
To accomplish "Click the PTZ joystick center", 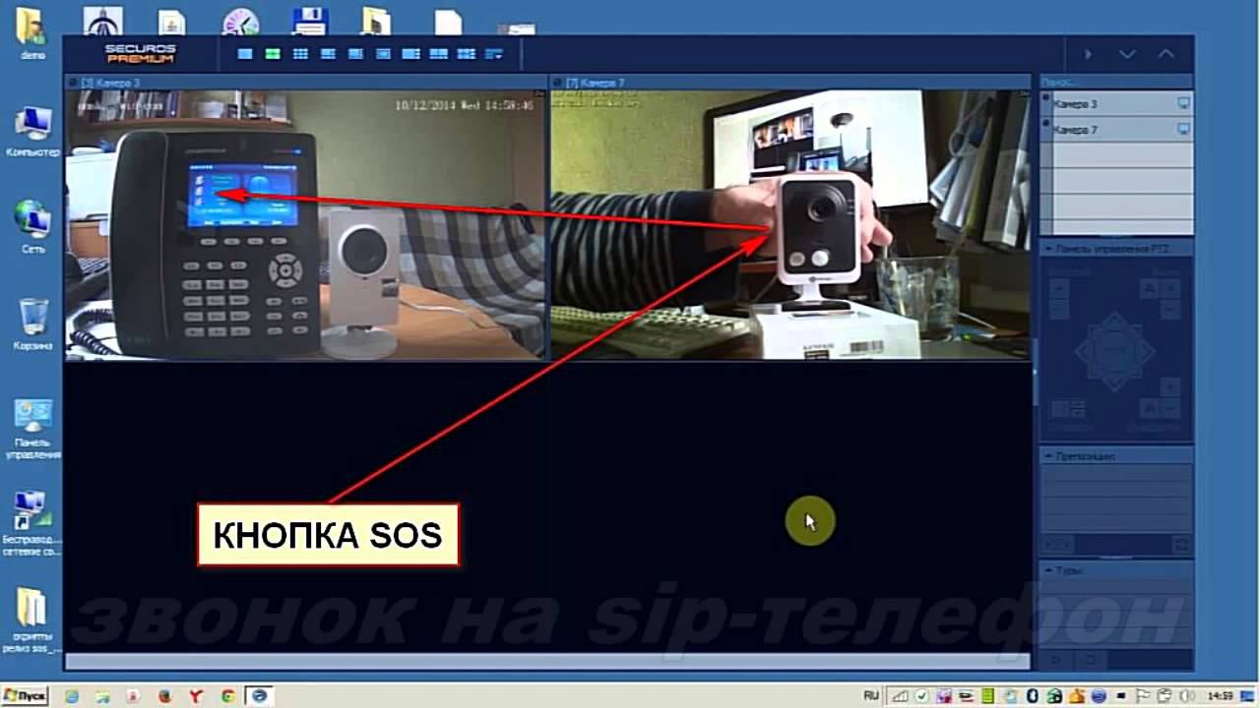I will coord(1114,352).
